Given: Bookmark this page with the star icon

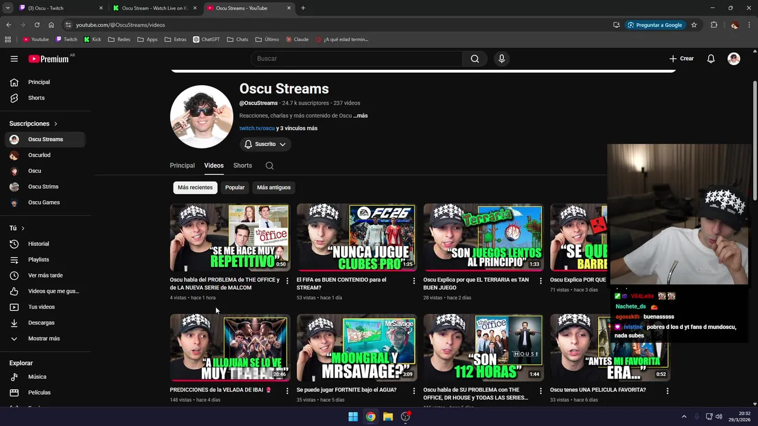Looking at the screenshot, I should (x=694, y=25).
